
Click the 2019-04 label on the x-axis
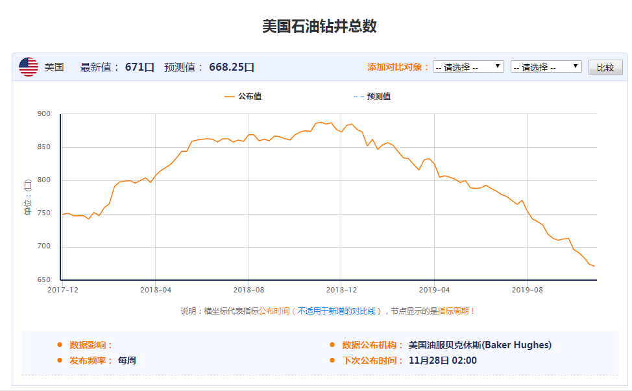tap(434, 290)
